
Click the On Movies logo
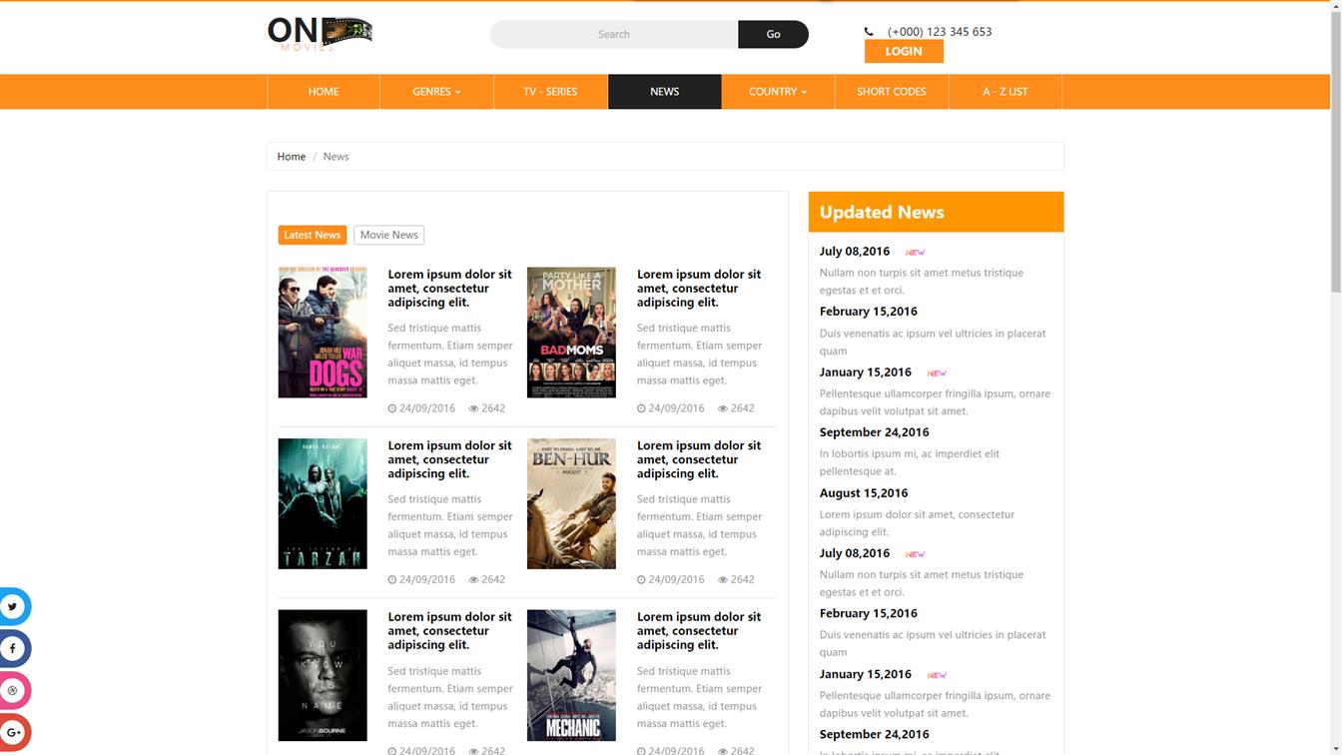(320, 33)
